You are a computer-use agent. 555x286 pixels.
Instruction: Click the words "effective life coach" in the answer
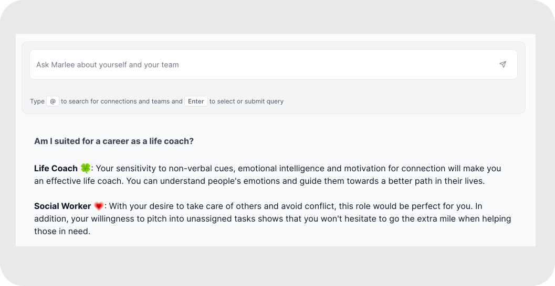83,181
